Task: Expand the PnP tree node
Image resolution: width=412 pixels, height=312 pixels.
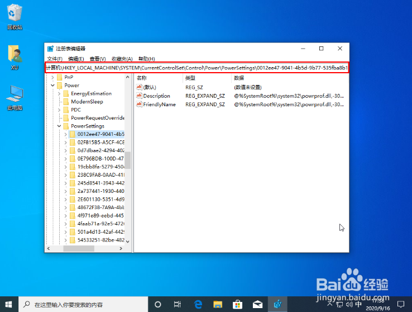Action: pos(52,77)
